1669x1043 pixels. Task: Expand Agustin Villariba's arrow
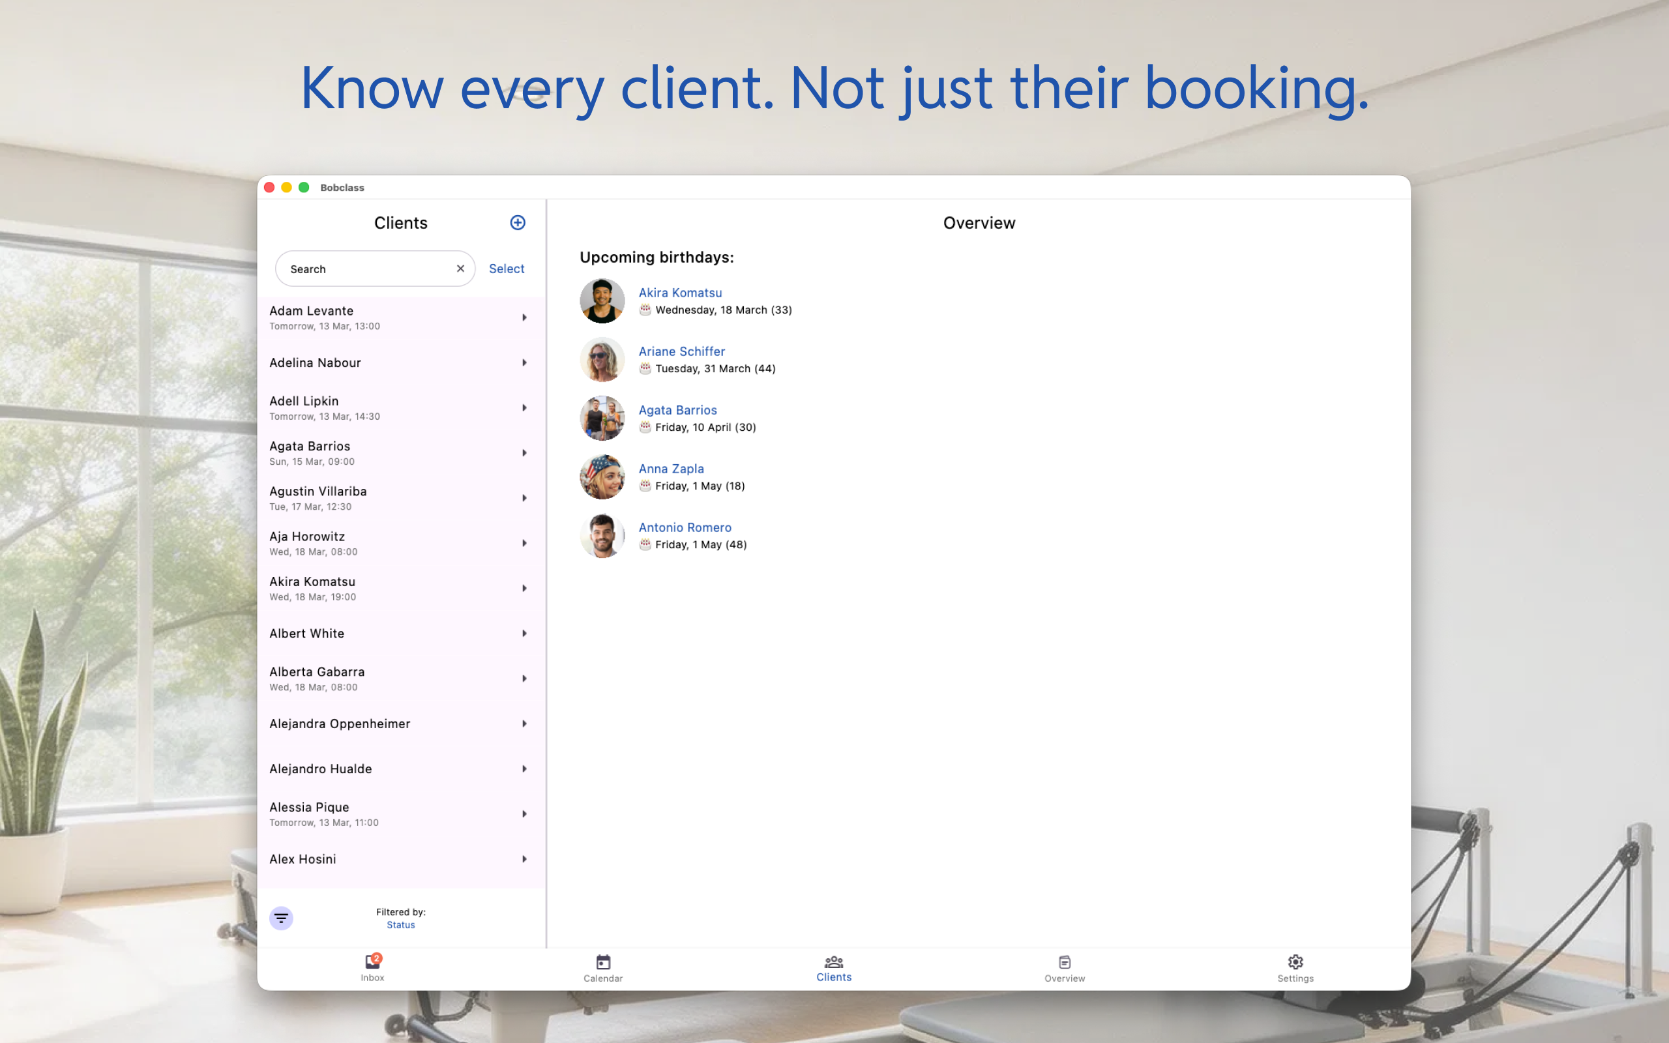(524, 498)
